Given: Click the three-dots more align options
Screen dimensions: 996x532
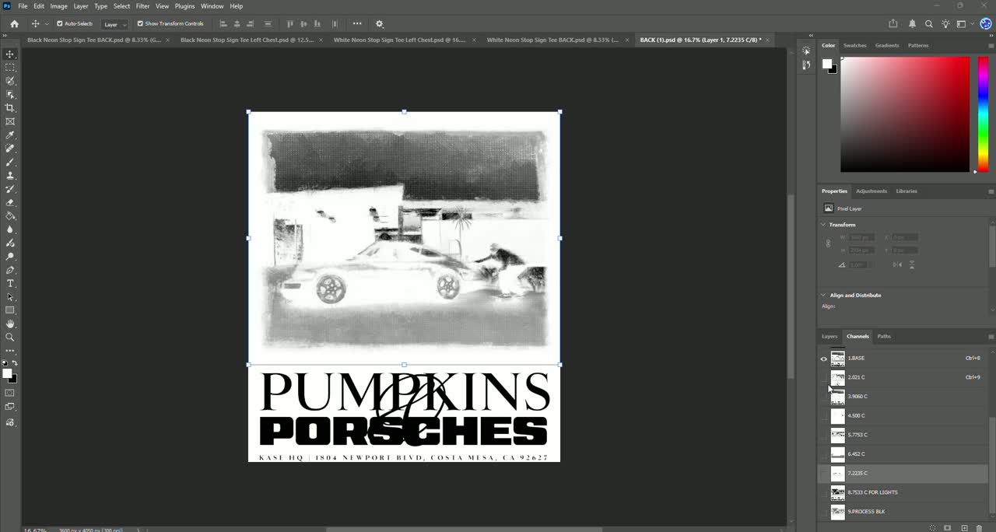Looking at the screenshot, I should coord(357,24).
